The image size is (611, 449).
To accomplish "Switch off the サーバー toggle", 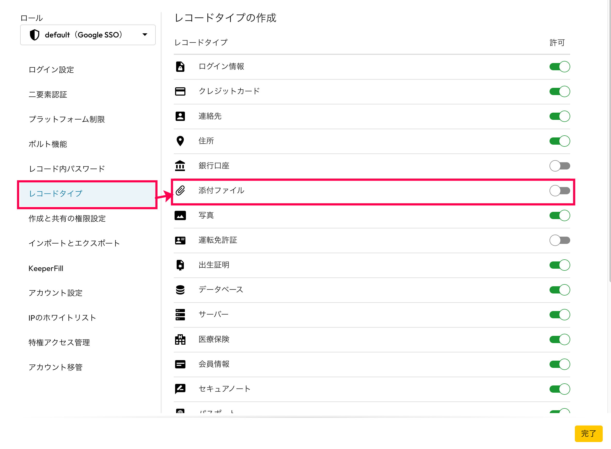I will [559, 315].
